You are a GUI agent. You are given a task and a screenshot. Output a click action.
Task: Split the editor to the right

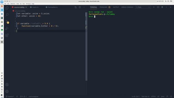click(80, 7)
